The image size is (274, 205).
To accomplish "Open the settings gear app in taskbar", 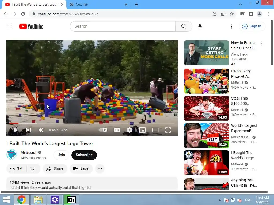I will click(x=55, y=200).
